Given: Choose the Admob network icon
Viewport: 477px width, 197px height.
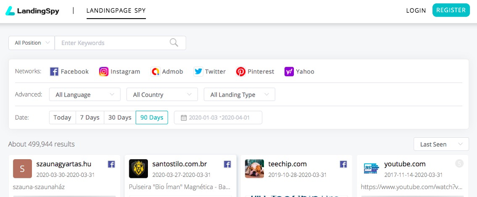Looking at the screenshot, I should coord(155,72).
